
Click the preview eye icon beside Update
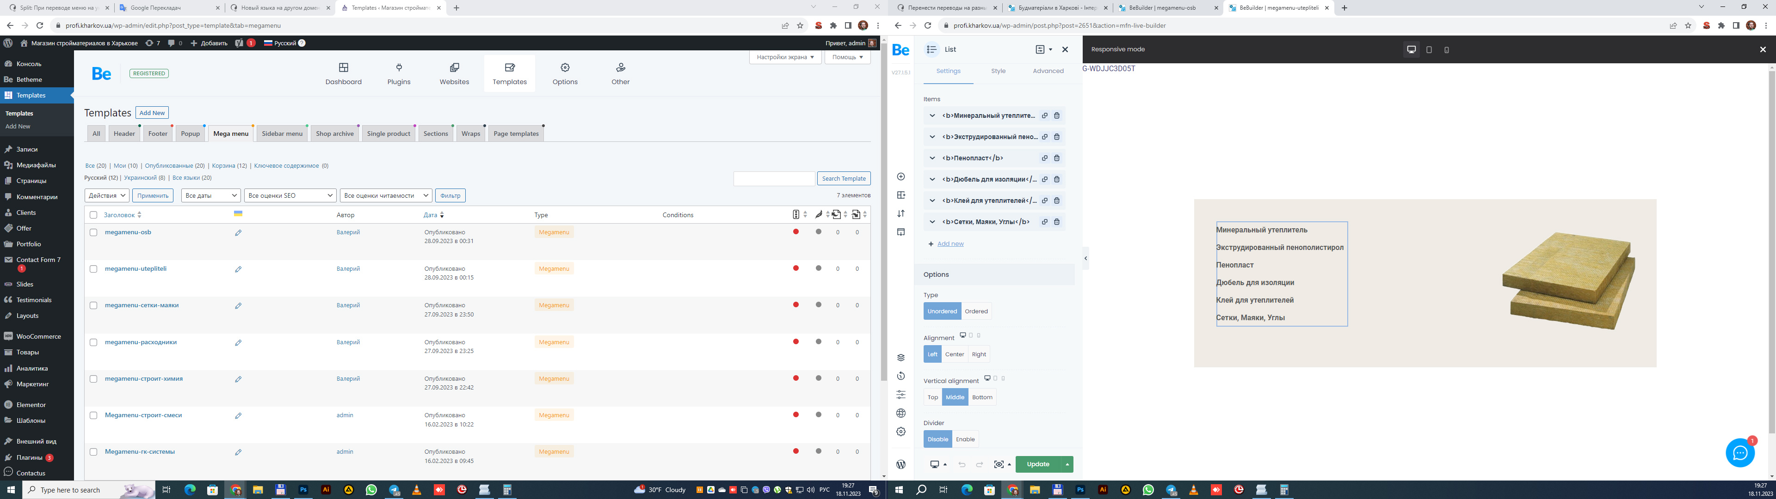coord(999,464)
